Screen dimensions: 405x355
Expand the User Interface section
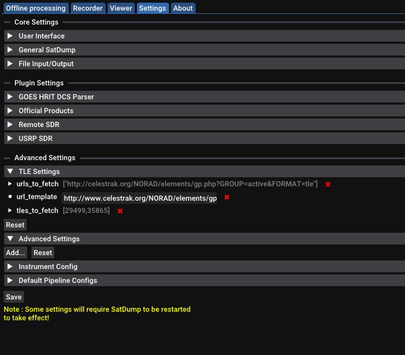click(205, 36)
